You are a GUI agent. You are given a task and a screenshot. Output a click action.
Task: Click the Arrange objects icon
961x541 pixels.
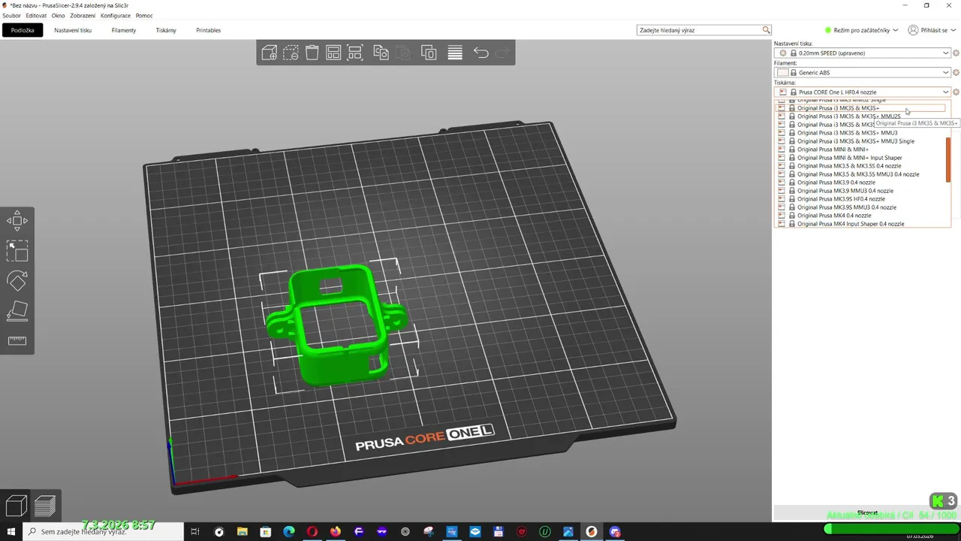(333, 53)
